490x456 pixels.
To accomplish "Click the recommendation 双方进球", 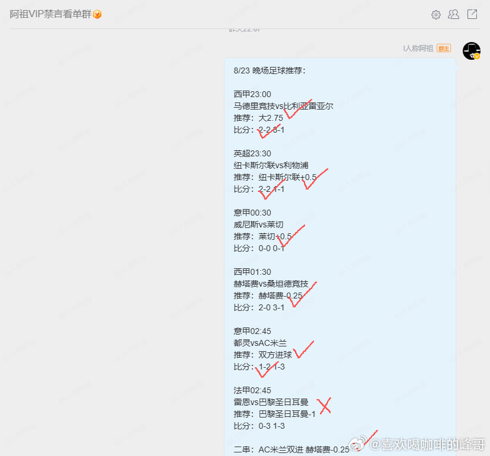I will (x=275, y=355).
